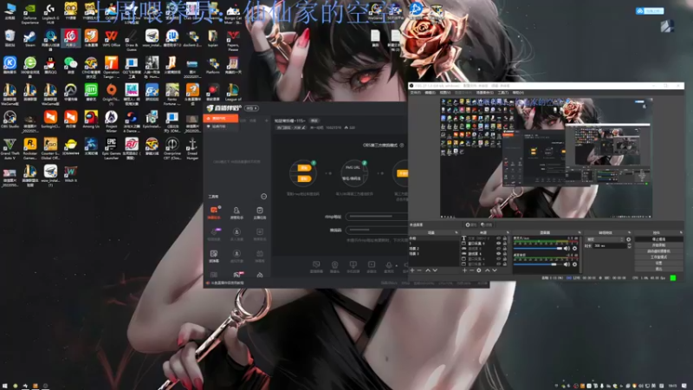
Task: Launch Logitech G HUB from the desktop
Action: 50,12
